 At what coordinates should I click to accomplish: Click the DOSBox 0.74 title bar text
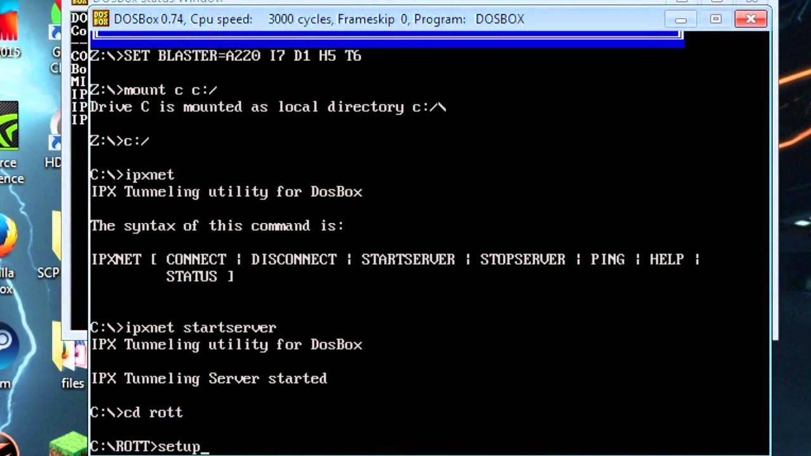click(x=319, y=19)
